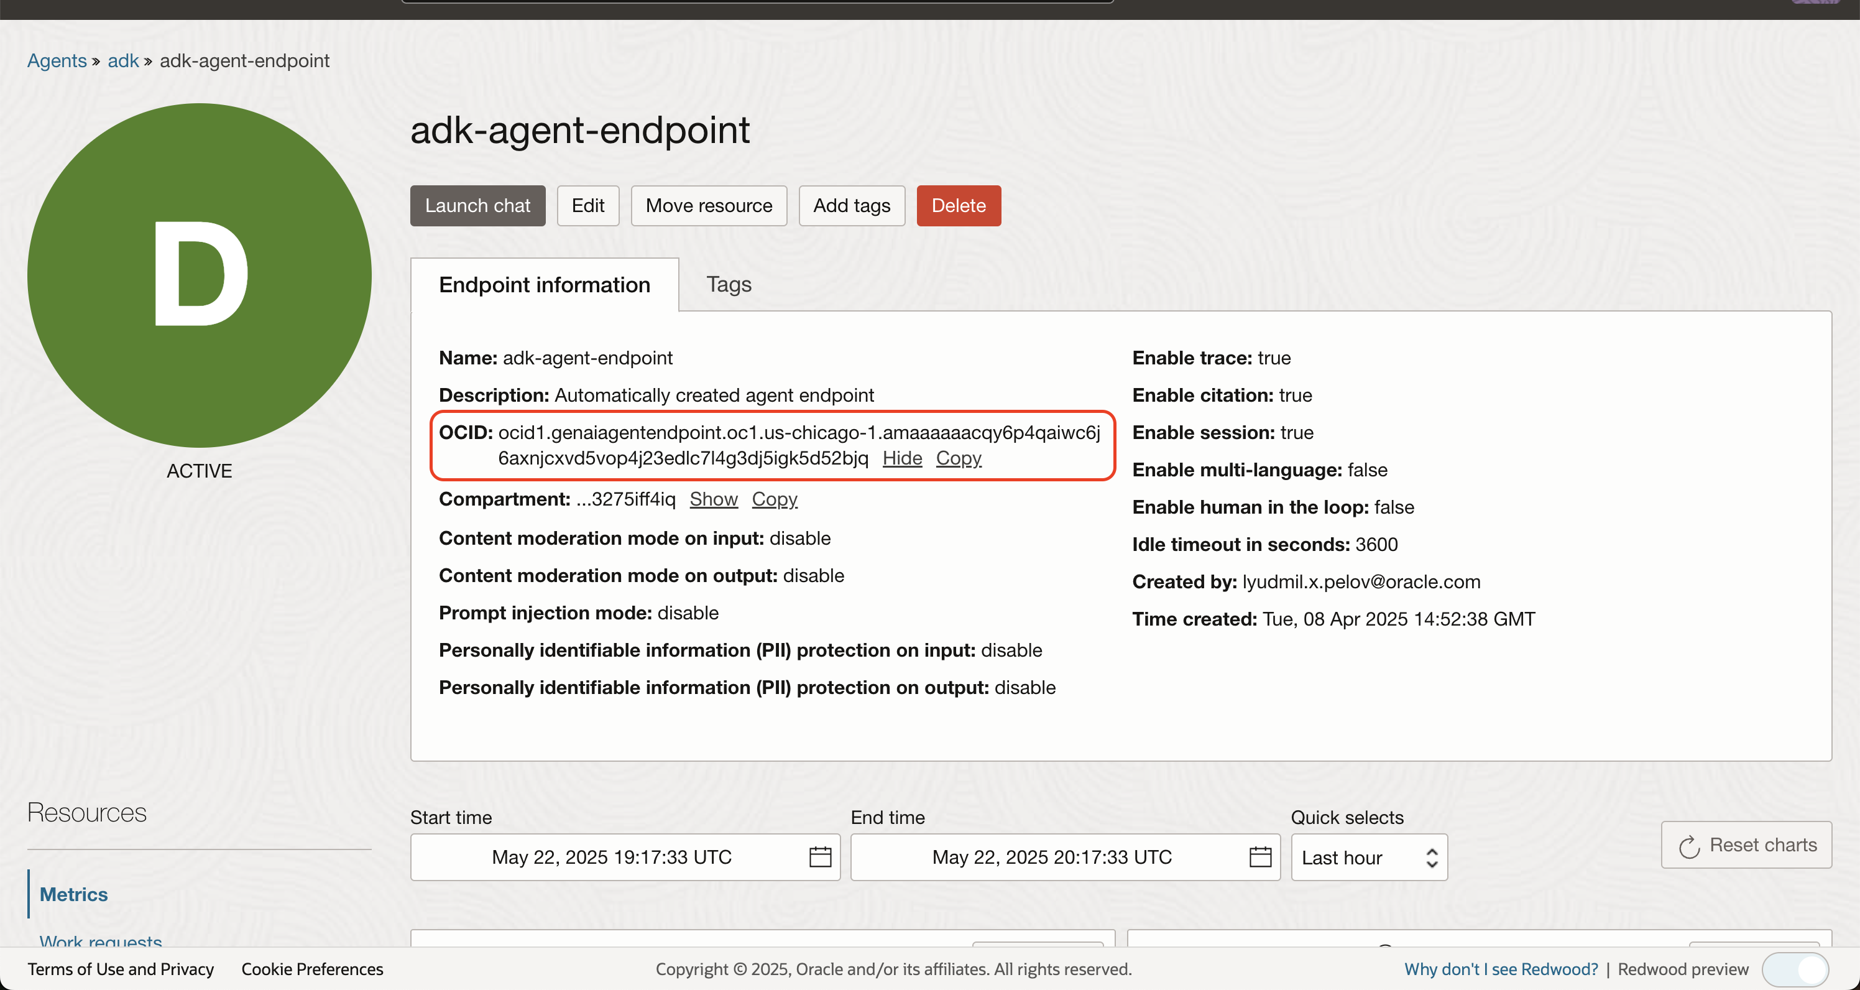1860x990 pixels.
Task: Click the Add tags button
Action: tap(851, 206)
